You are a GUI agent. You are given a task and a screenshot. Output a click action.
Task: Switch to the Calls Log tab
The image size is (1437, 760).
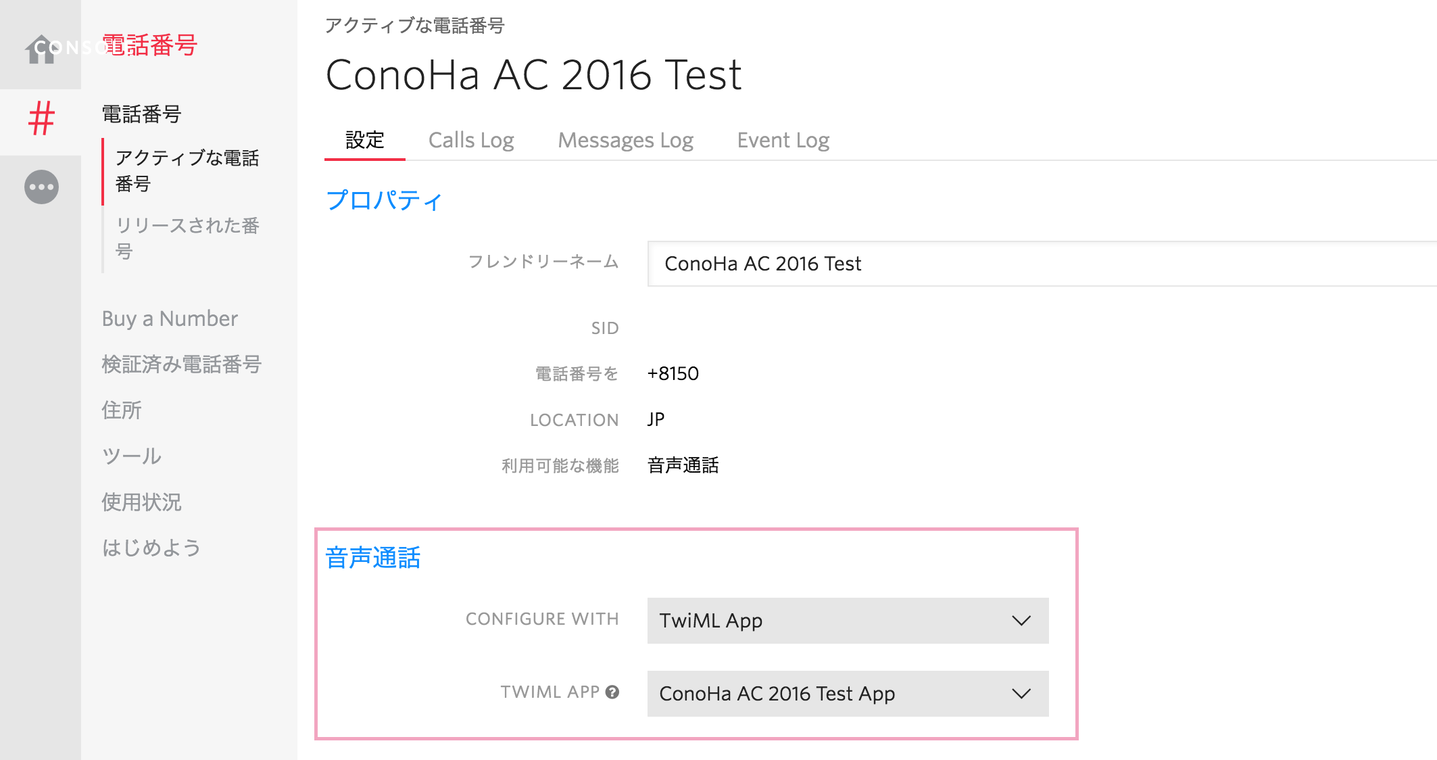pos(471,139)
